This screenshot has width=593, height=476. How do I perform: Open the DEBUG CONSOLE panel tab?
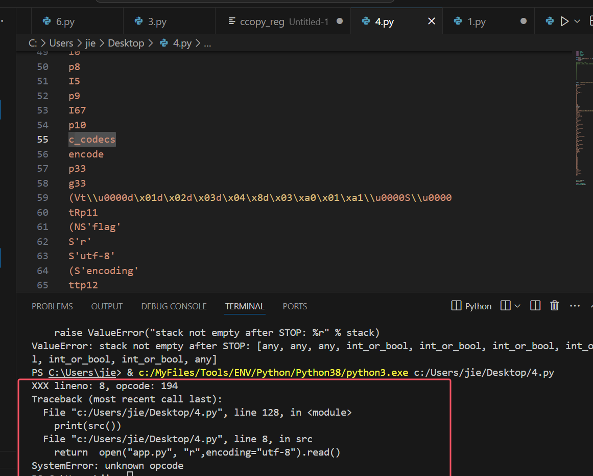click(174, 306)
